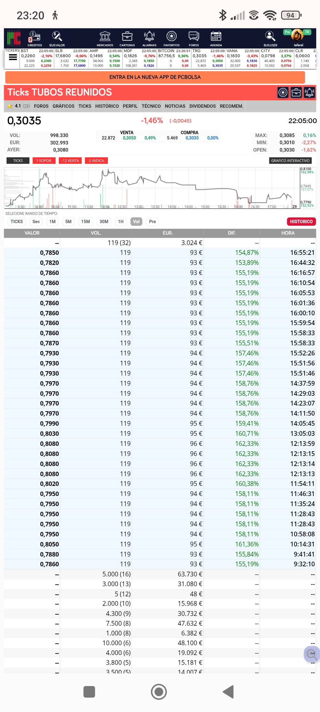Open the Agenda calendar icon

[x=216, y=38]
